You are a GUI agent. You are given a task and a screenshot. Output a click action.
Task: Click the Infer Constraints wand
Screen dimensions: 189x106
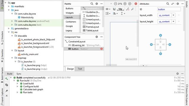133,9
